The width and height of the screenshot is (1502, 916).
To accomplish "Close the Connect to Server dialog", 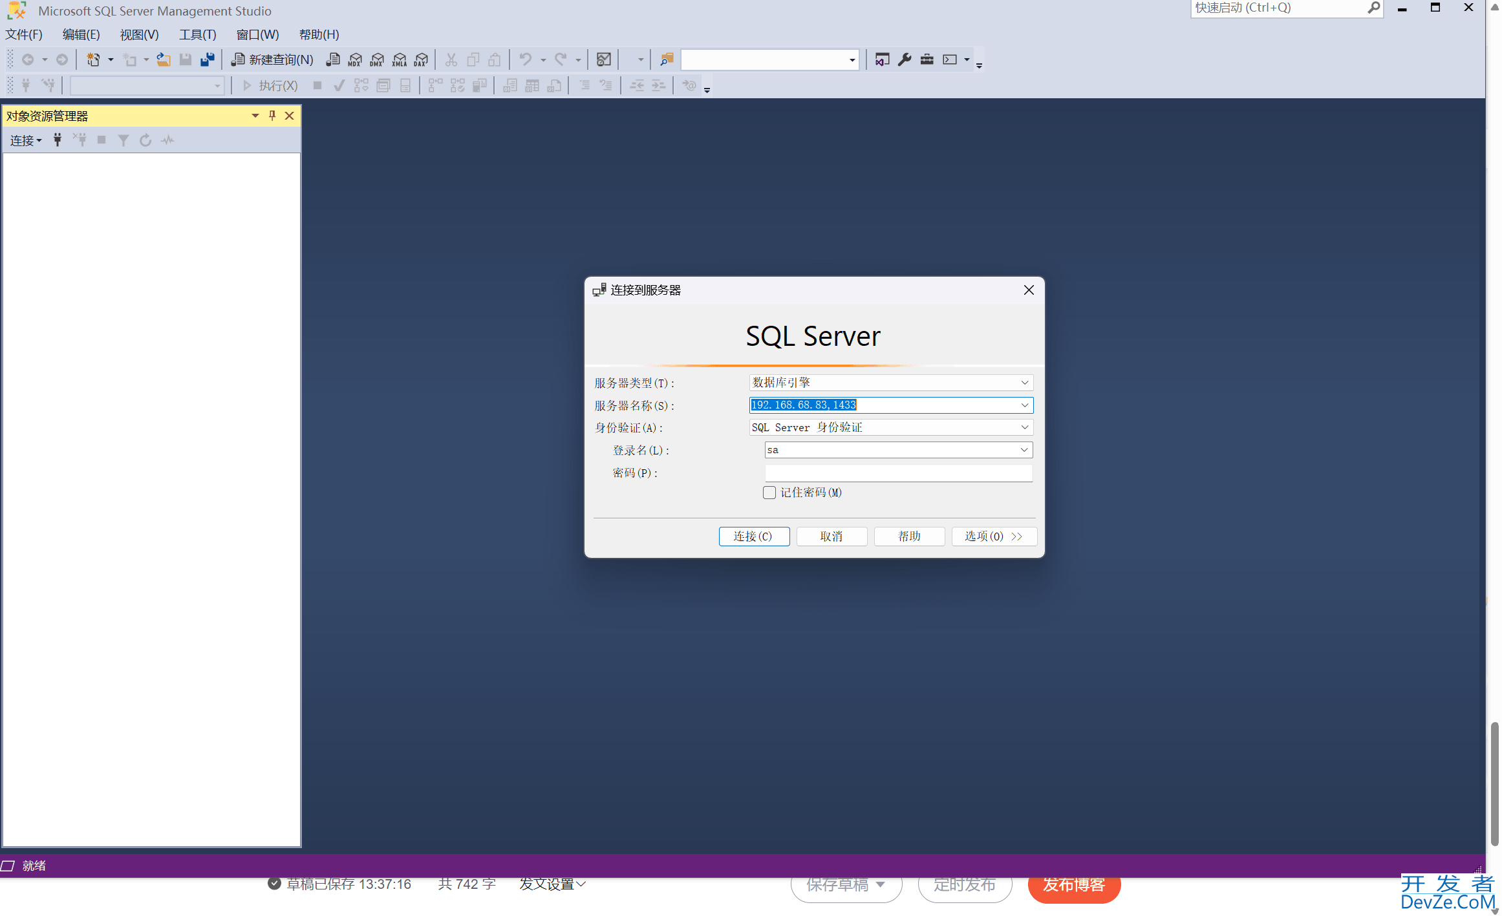I will point(1029,290).
